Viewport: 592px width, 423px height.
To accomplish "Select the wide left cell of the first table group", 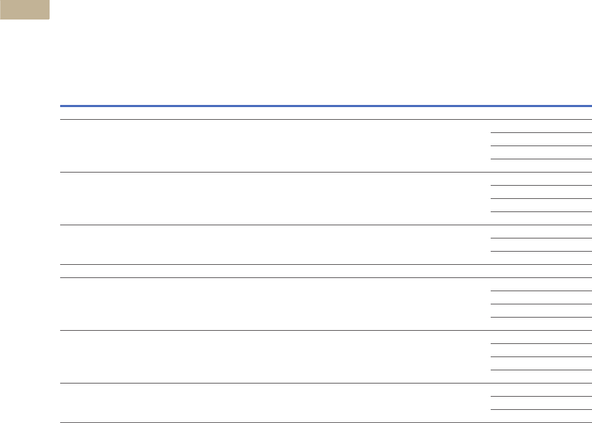I will click(x=275, y=146).
